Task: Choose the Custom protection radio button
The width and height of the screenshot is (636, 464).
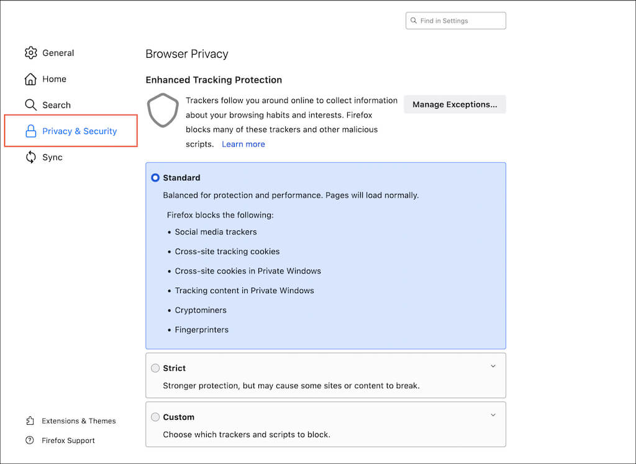Action: tap(155, 417)
